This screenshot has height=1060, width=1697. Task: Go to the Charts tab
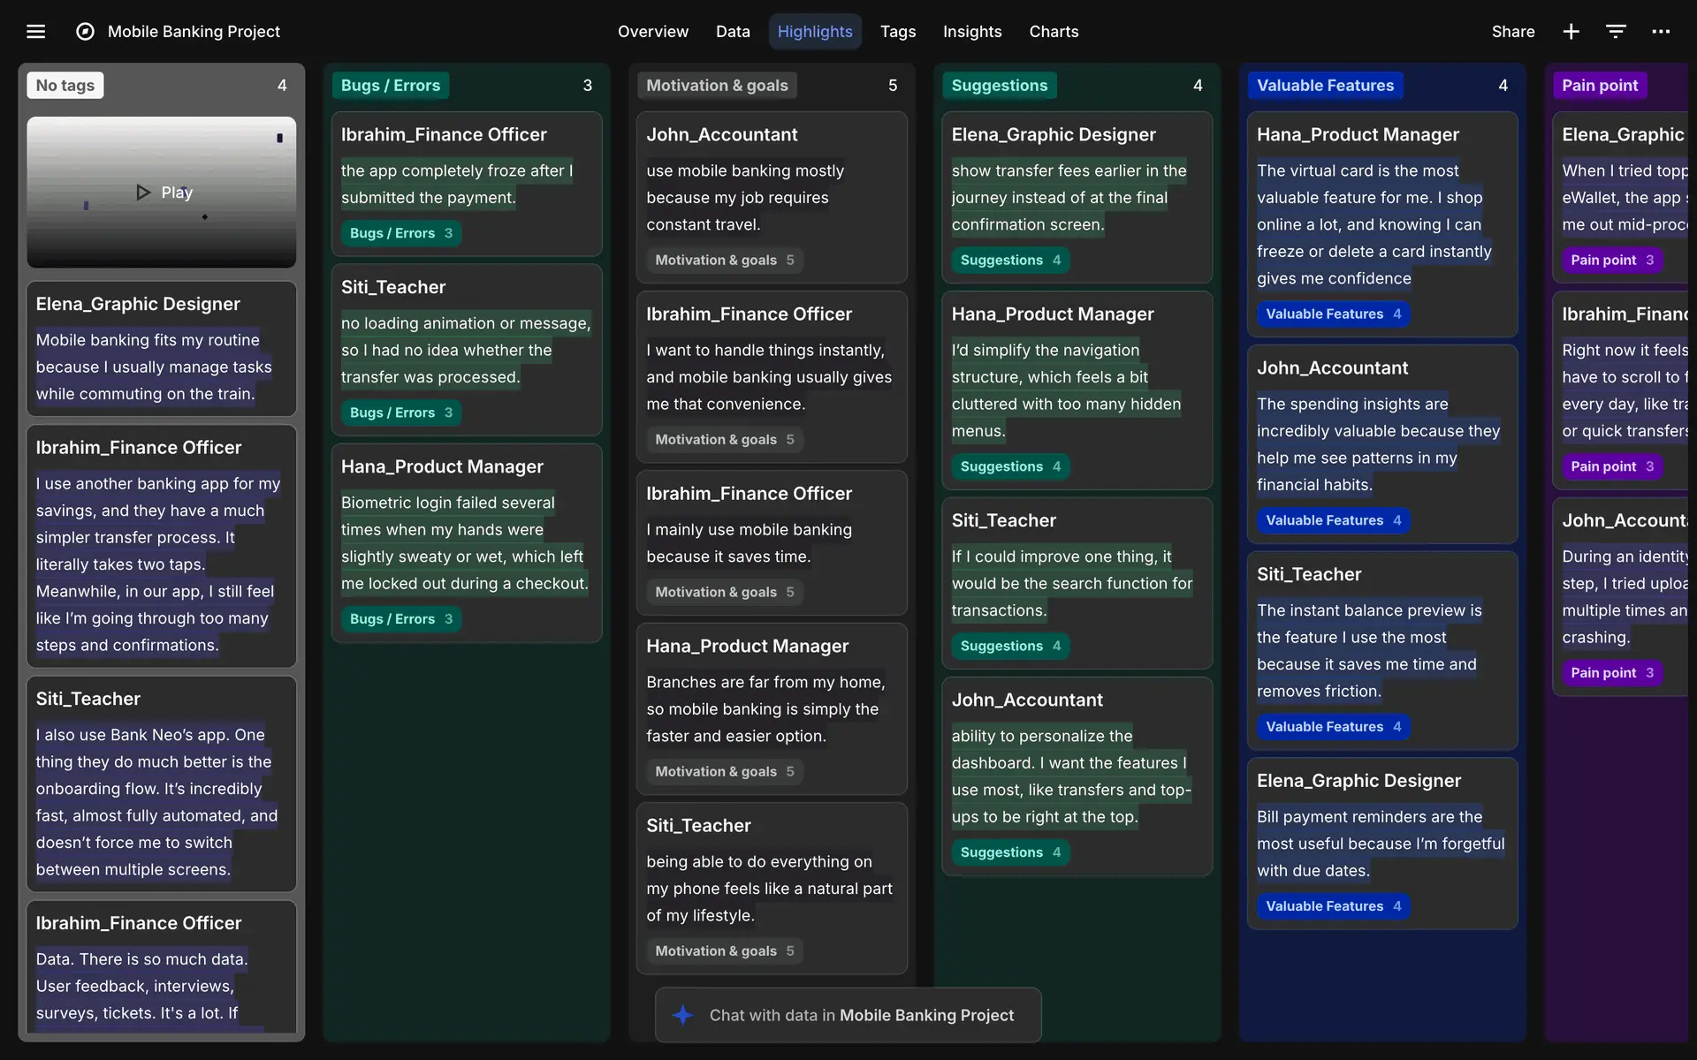pos(1054,32)
